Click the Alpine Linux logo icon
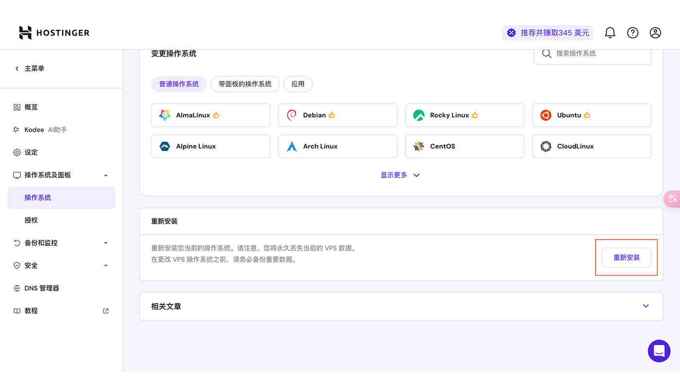680x388 pixels. [165, 146]
